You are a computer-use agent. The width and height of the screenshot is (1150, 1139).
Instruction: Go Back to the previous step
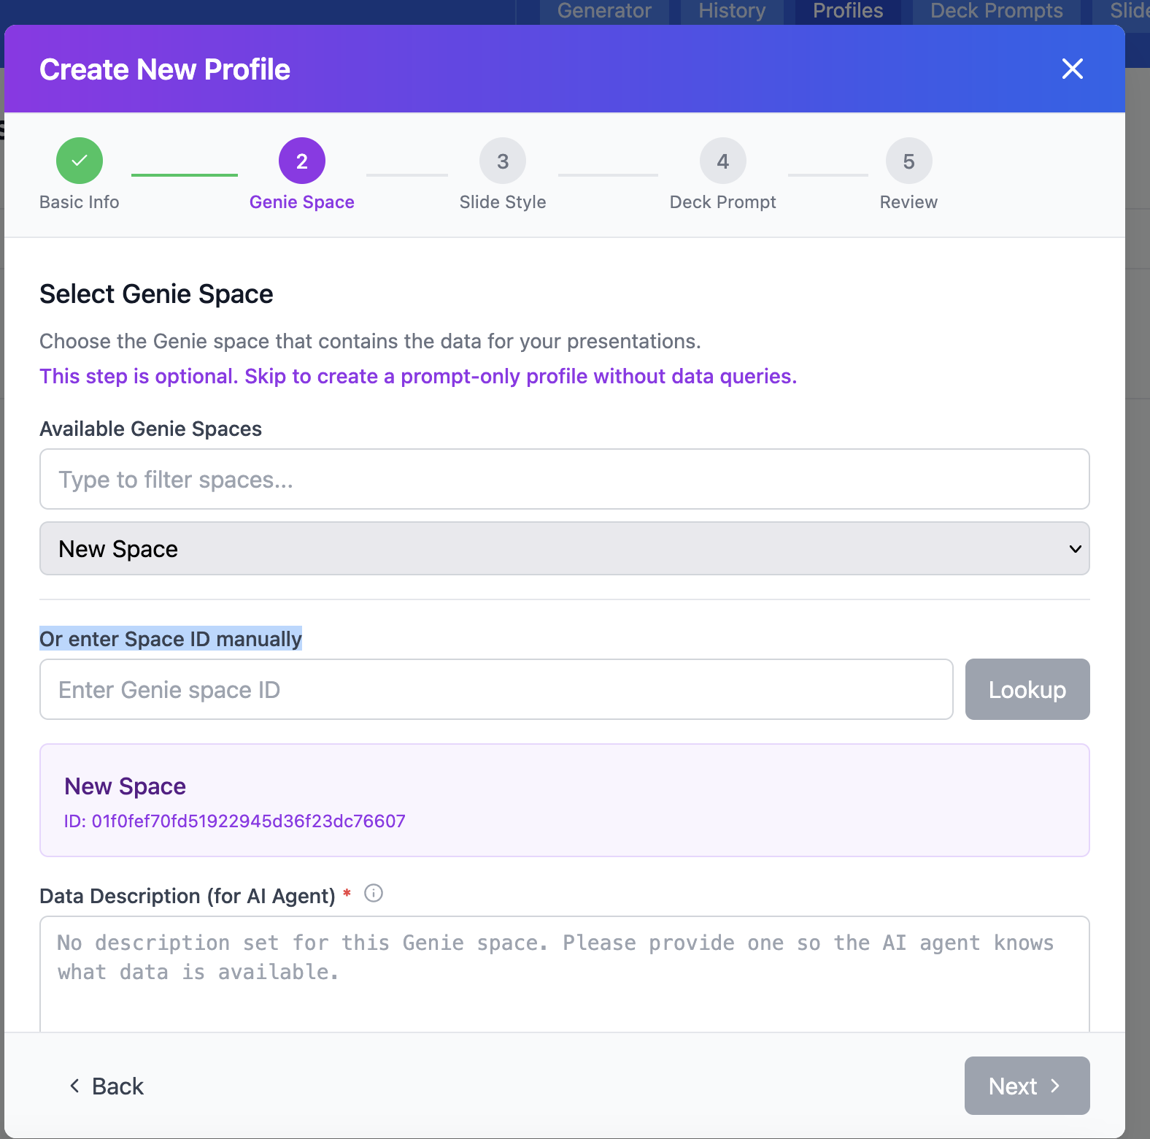click(x=107, y=1086)
